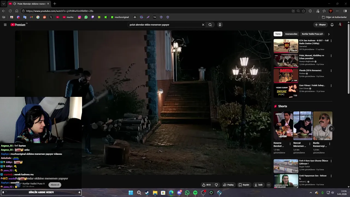The height and width of the screenshot is (197, 350).
Task: Open the Windows Start menu
Action: [131, 193]
